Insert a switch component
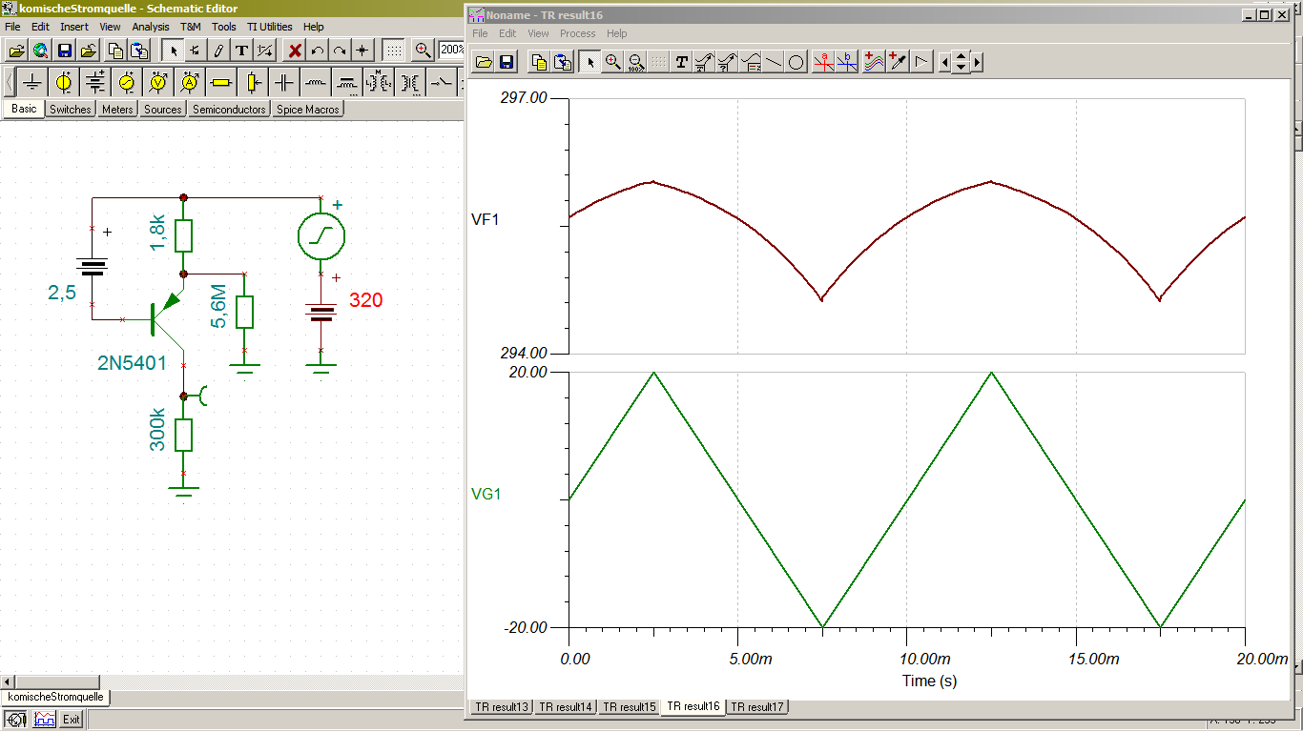This screenshot has height=732, width=1303. pos(441,83)
